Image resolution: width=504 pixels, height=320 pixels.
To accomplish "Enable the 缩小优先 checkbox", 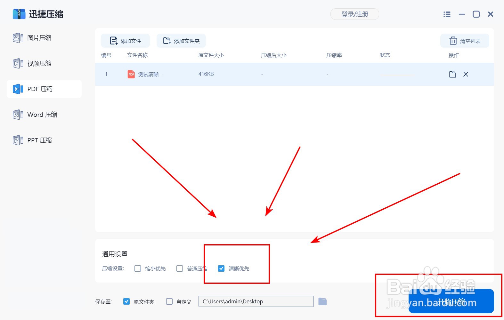I will click(138, 268).
